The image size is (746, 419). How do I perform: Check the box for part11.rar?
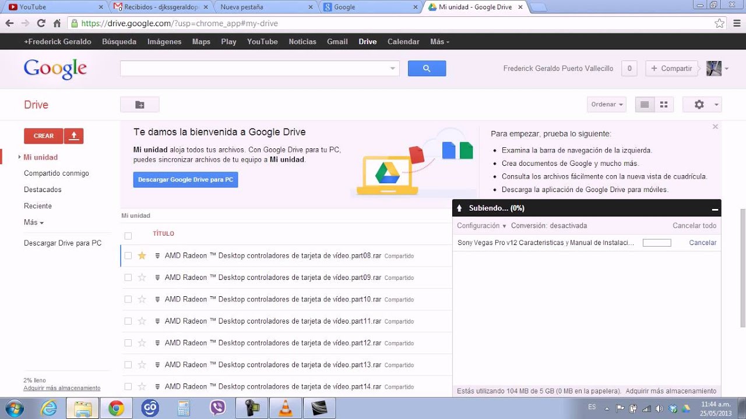click(128, 321)
